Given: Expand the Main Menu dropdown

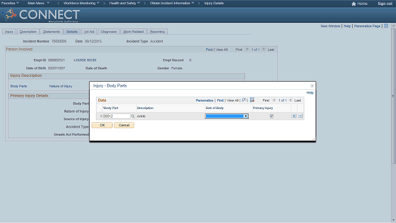Looking at the screenshot, I should click(x=38, y=3).
